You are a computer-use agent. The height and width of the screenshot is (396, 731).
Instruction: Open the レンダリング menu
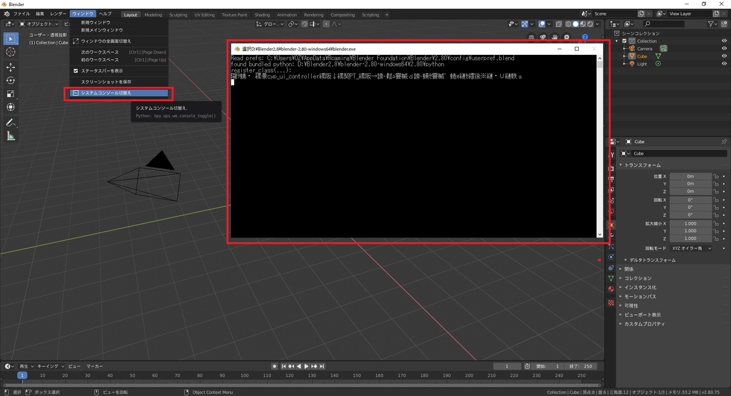(x=314, y=15)
